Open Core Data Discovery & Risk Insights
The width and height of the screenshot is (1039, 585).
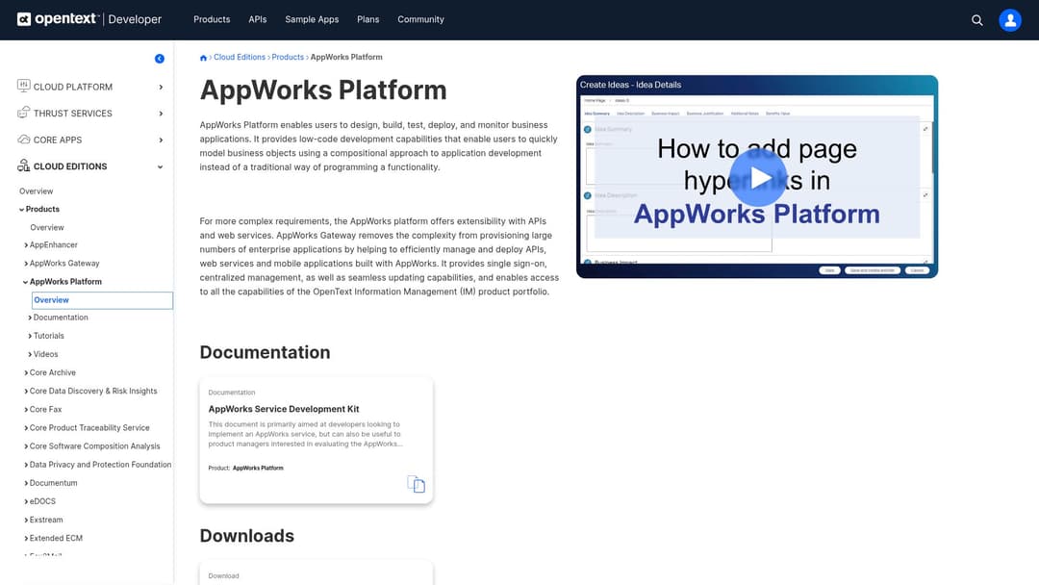click(93, 391)
